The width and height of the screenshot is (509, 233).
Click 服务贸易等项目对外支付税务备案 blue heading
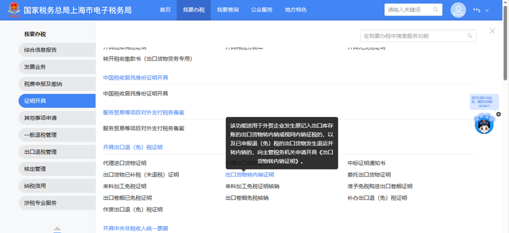pyautogui.click(x=144, y=112)
